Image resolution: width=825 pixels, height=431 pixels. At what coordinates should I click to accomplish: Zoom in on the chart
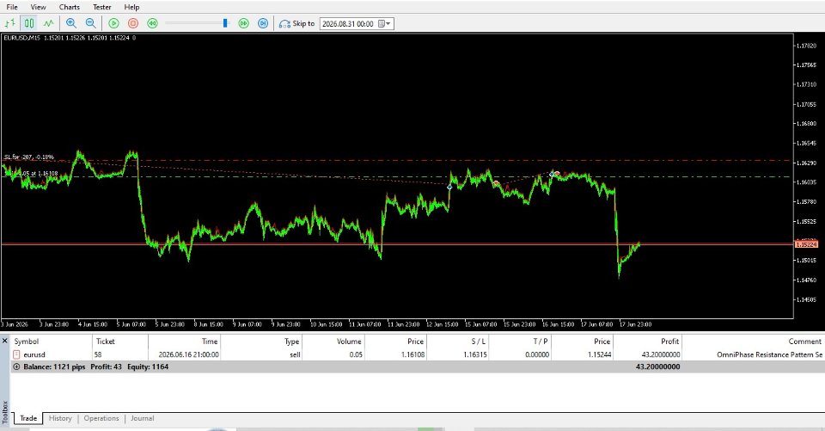[71, 23]
